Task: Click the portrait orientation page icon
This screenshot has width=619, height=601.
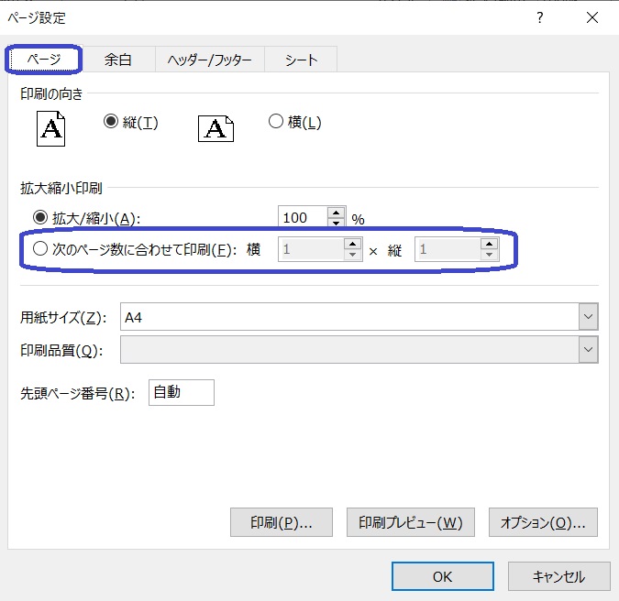Action: [51, 128]
